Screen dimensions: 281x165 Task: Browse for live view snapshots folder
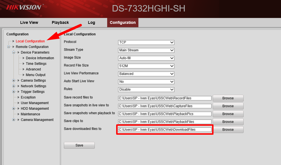point(228,106)
